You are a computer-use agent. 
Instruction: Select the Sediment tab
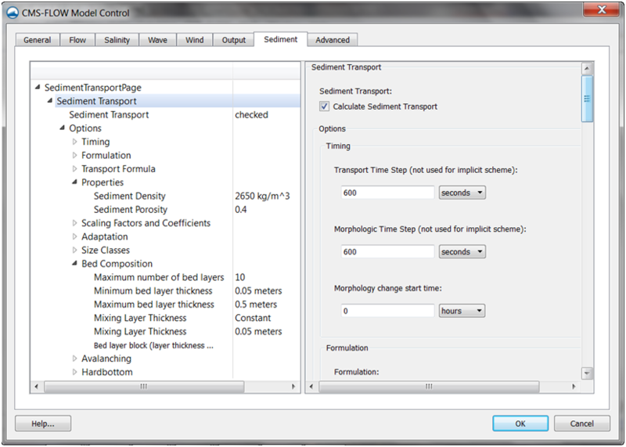pos(281,39)
